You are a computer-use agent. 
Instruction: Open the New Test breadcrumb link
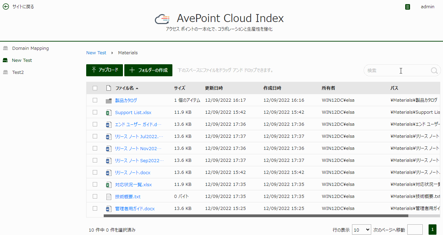pos(96,53)
